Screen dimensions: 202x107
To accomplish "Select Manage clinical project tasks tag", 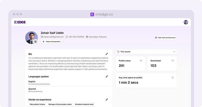I will click(x=60, y=104).
